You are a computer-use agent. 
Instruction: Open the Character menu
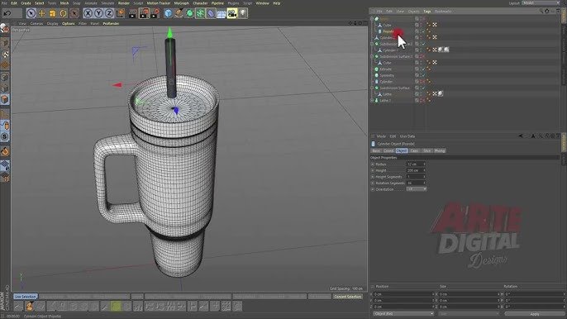point(200,3)
